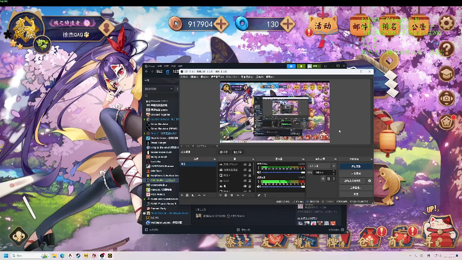Open the game graduation cap tutorial icon
The width and height of the screenshot is (462, 260).
[446, 73]
